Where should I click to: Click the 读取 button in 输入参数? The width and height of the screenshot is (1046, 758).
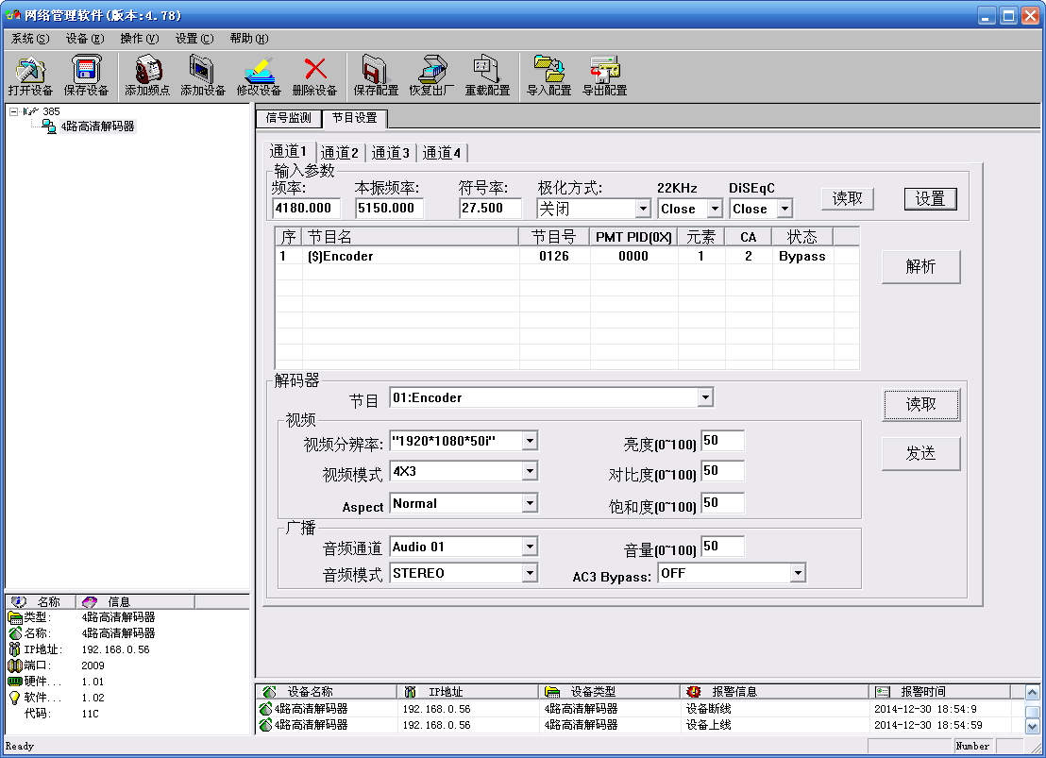click(847, 198)
